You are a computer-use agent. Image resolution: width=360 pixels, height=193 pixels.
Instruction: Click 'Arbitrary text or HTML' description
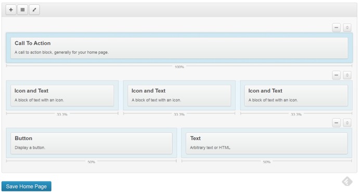(x=210, y=148)
